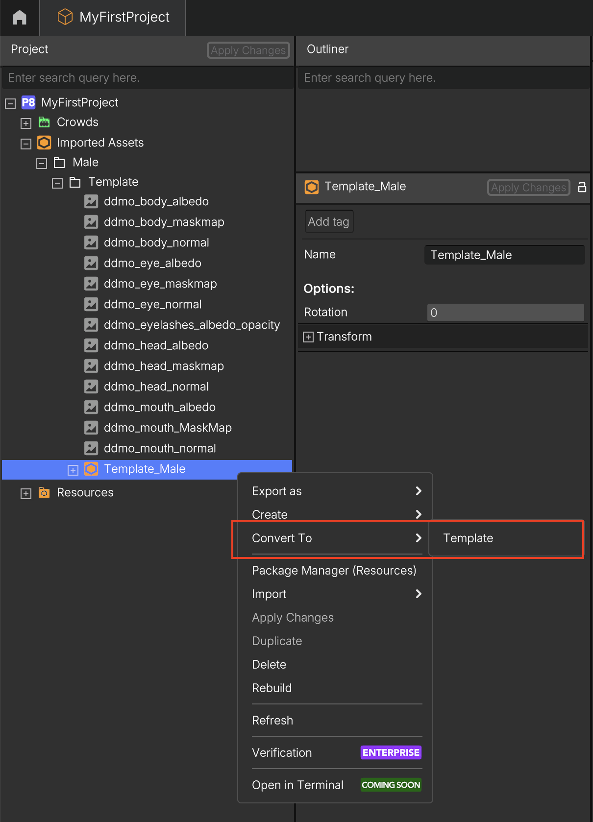The image size is (593, 822).
Task: Click the P8 project icon
Action: pos(28,102)
